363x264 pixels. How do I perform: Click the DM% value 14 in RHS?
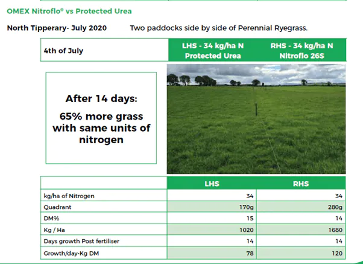(339, 219)
